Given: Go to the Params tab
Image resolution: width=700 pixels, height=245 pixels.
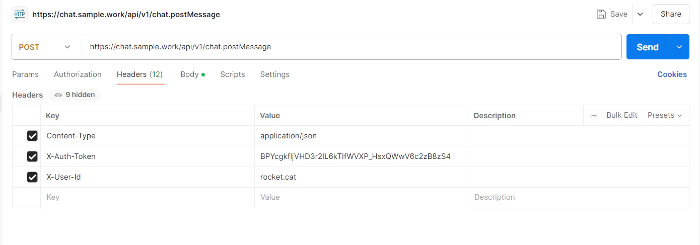Looking at the screenshot, I should point(25,74).
